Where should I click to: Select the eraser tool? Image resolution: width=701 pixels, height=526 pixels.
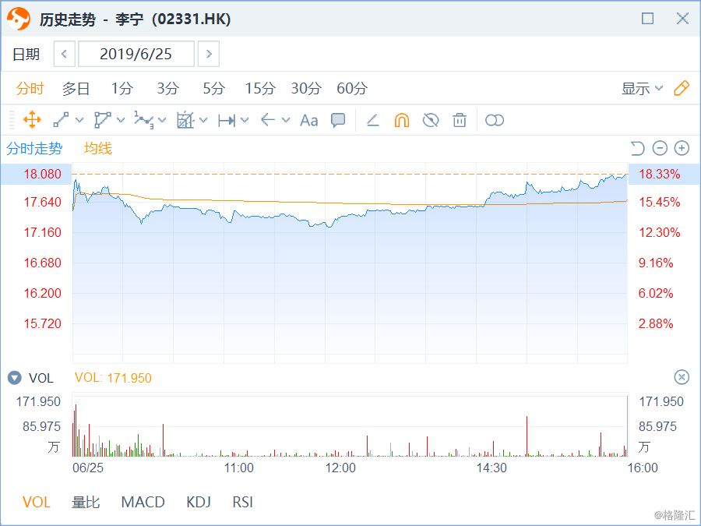[373, 120]
